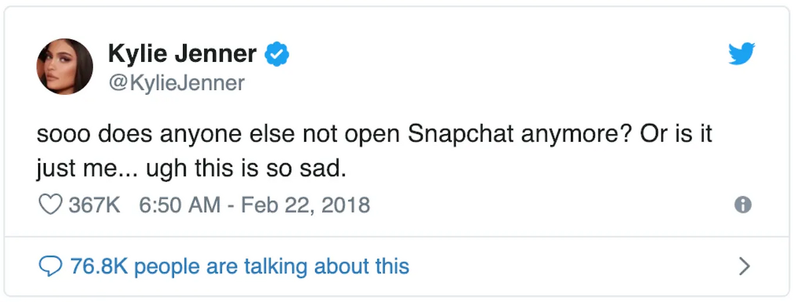Click the blue verified checkmark badge
Screen dimensions: 796x302
point(277,55)
